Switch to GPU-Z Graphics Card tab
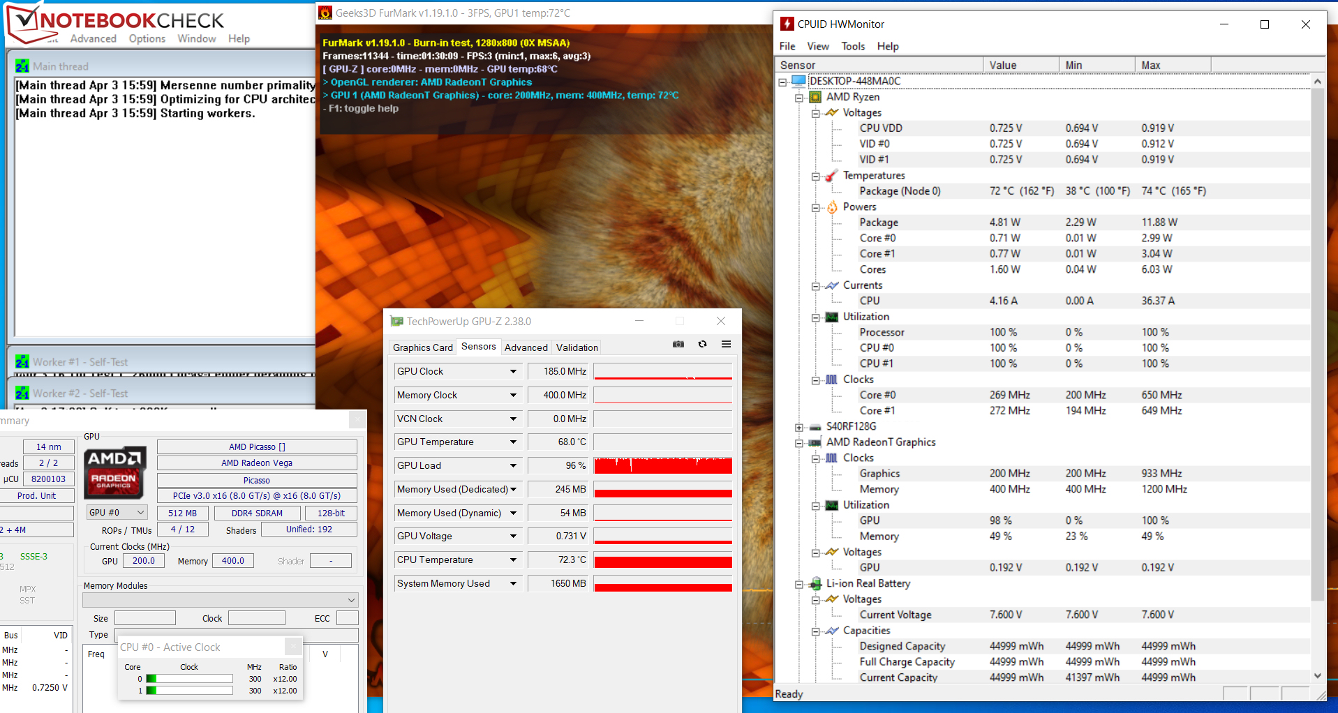The width and height of the screenshot is (1338, 713). pyautogui.click(x=423, y=347)
